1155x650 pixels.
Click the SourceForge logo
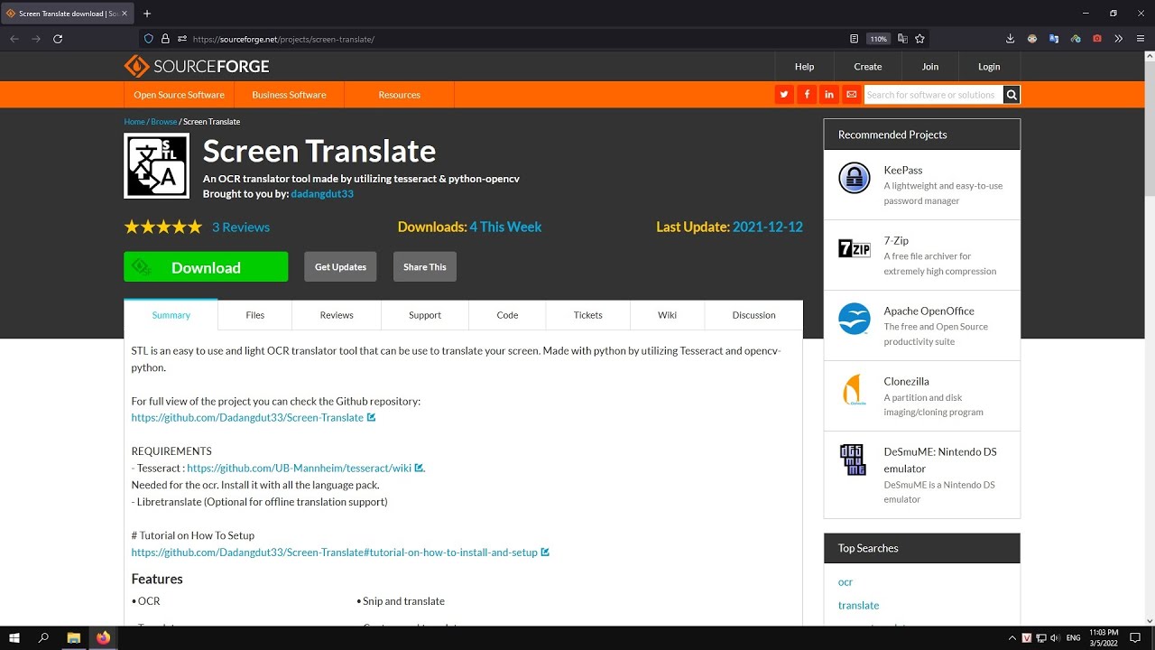tap(197, 66)
